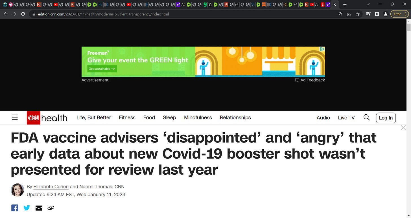Switch to the orange sunburst favicon tab
This screenshot has height=218, width=411.
(285, 5)
